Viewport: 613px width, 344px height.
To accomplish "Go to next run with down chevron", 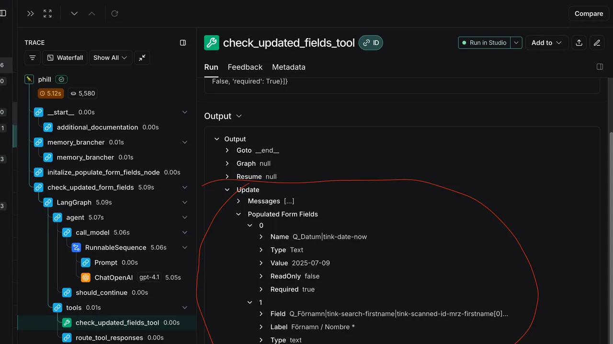I will [74, 13].
